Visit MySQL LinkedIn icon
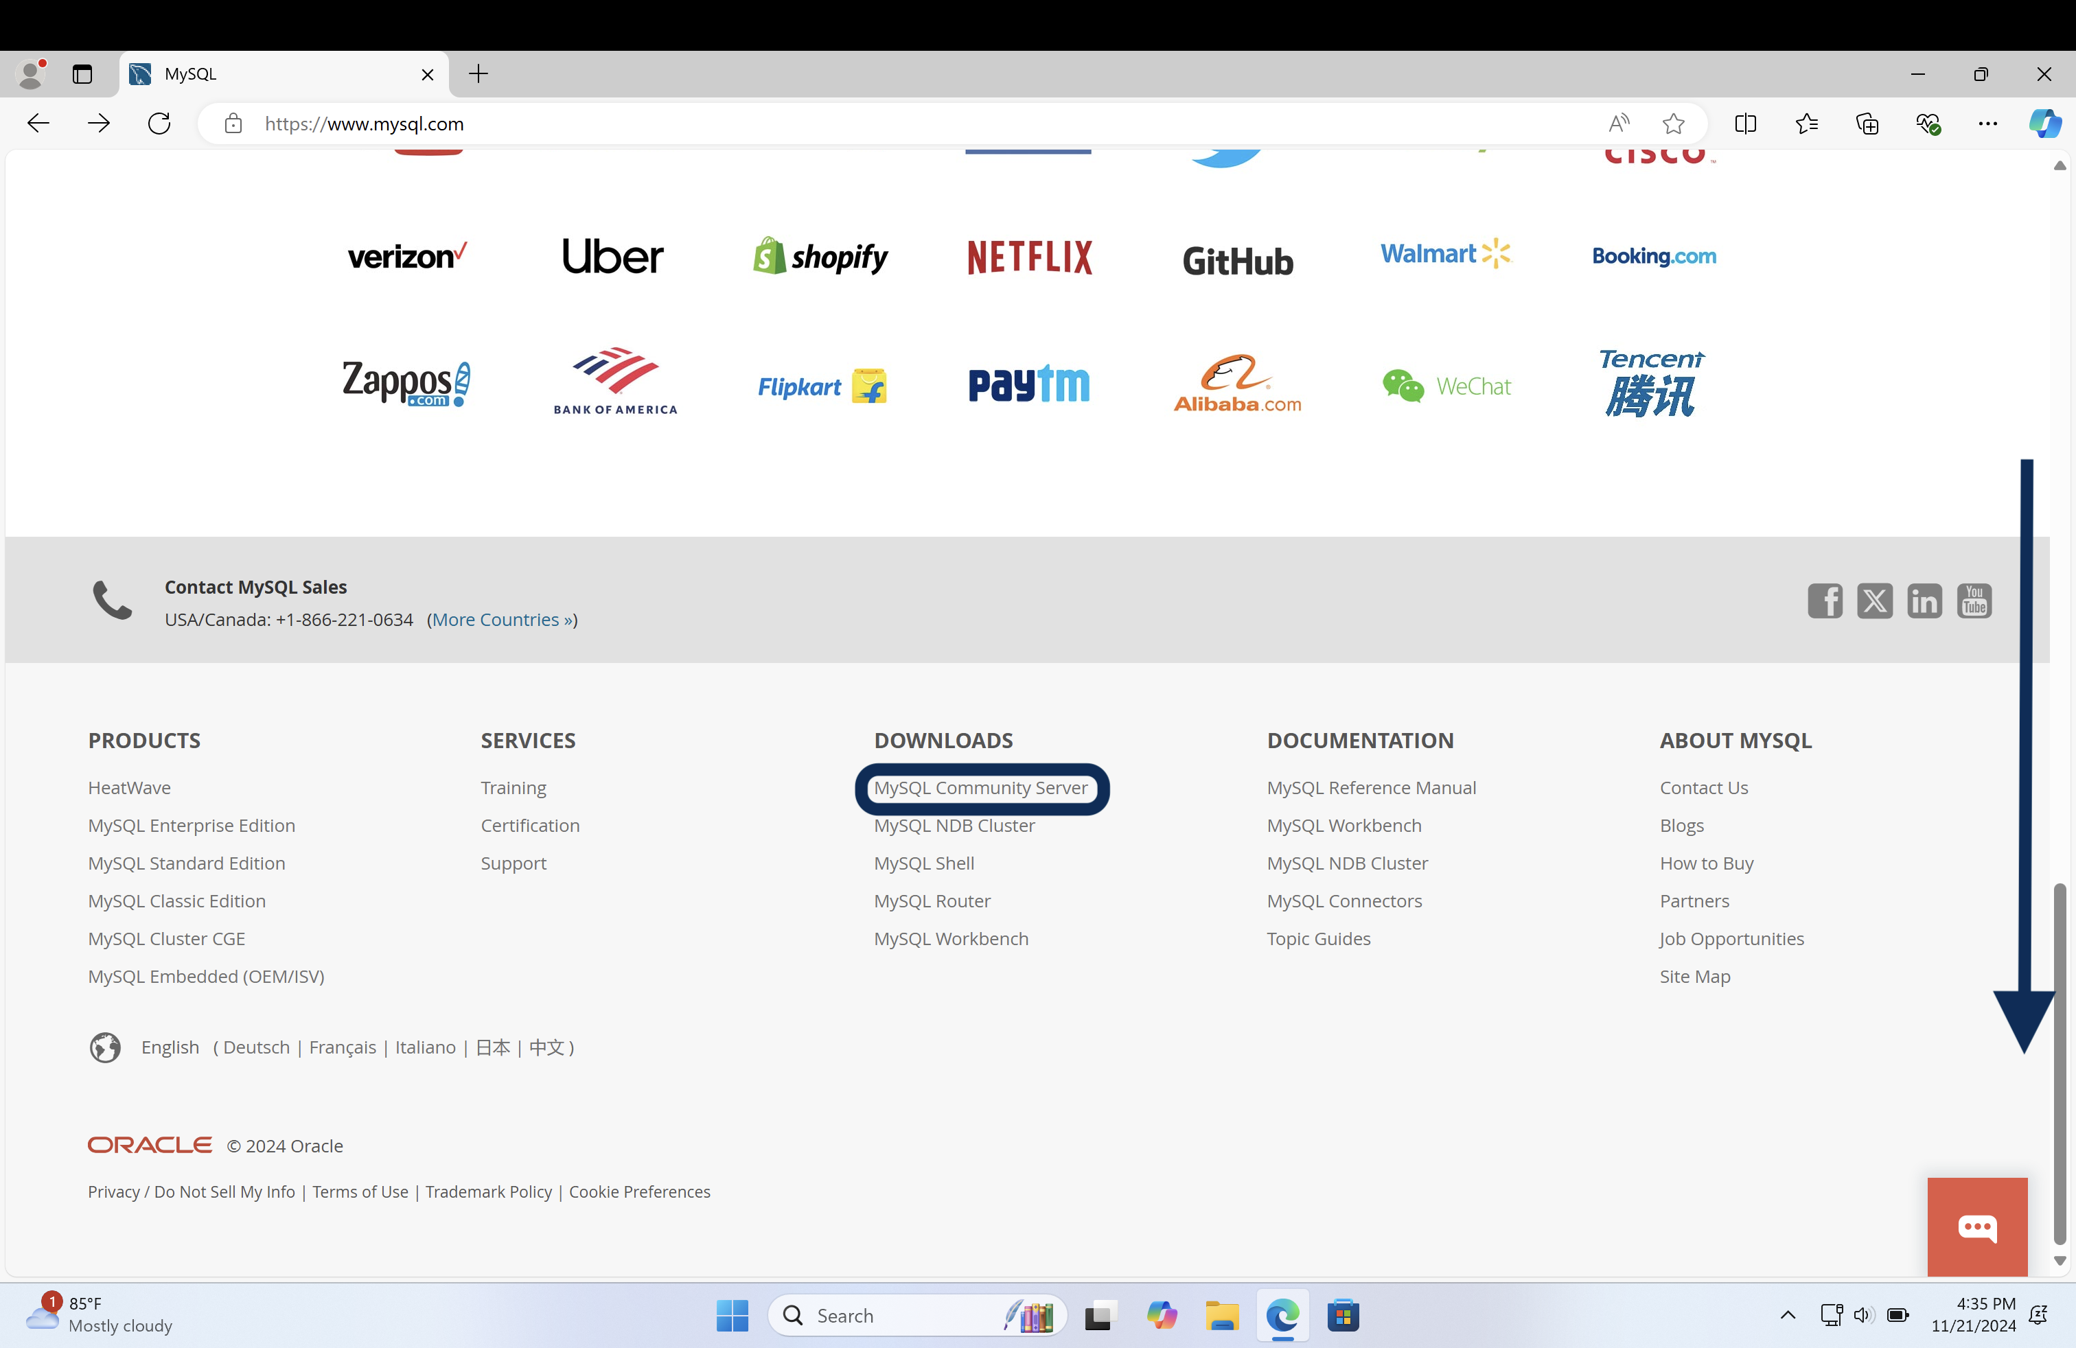Image resolution: width=2076 pixels, height=1348 pixels. click(x=1924, y=601)
